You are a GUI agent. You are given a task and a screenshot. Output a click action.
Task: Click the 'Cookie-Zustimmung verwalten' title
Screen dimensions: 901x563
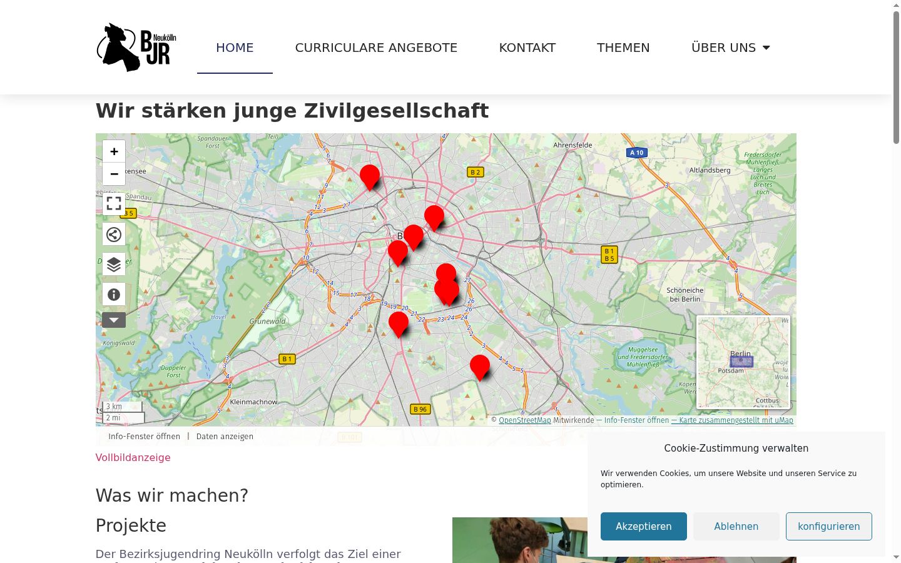coord(736,448)
